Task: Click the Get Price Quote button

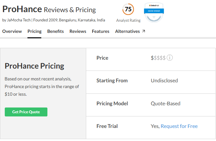Action: 26,112
